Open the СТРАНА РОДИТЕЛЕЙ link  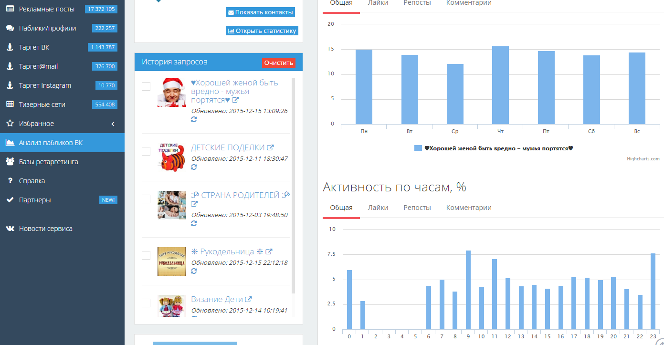coord(241,195)
